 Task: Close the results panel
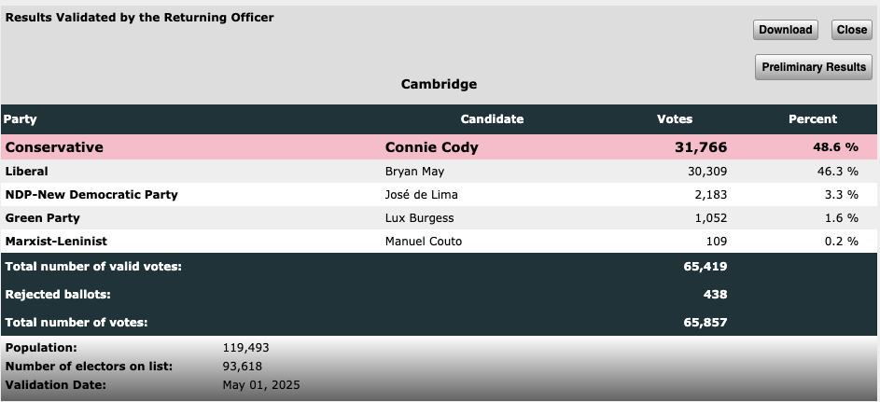point(851,30)
